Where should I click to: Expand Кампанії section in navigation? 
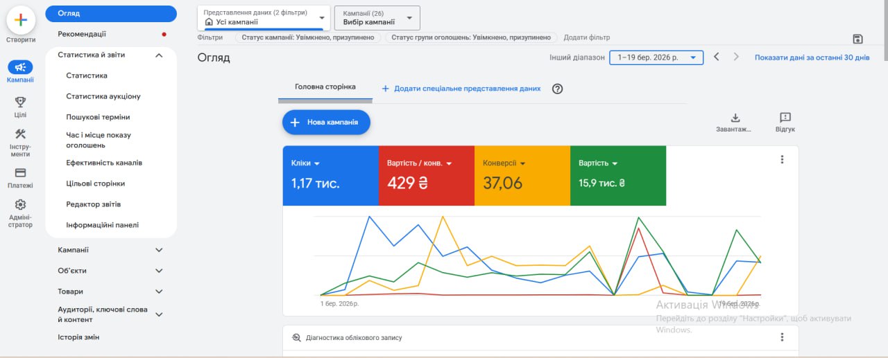pos(159,250)
